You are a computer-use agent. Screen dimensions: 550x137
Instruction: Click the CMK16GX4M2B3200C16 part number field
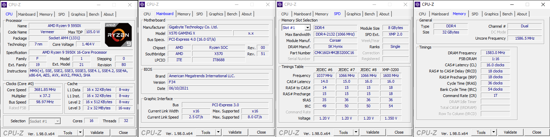pos(335,53)
